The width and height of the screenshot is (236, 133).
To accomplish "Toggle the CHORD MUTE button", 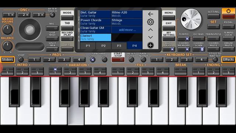I will (214, 49).
